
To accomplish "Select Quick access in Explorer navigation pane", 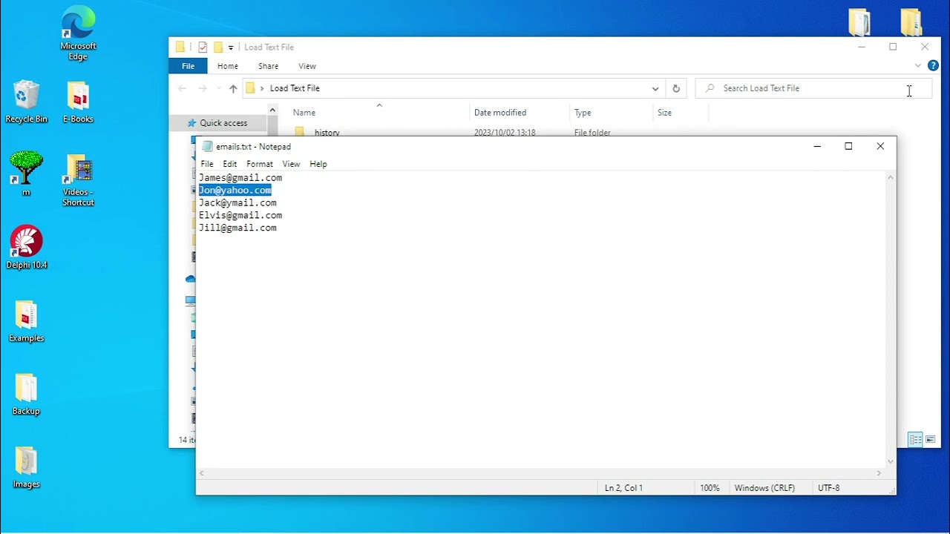I will click(x=223, y=123).
